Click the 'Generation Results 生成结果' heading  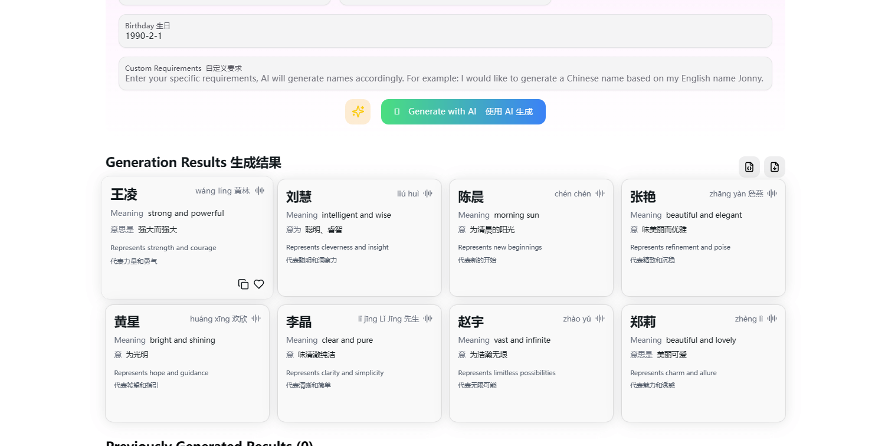pos(194,162)
